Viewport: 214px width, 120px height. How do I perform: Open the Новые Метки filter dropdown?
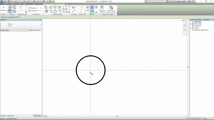point(15,30)
